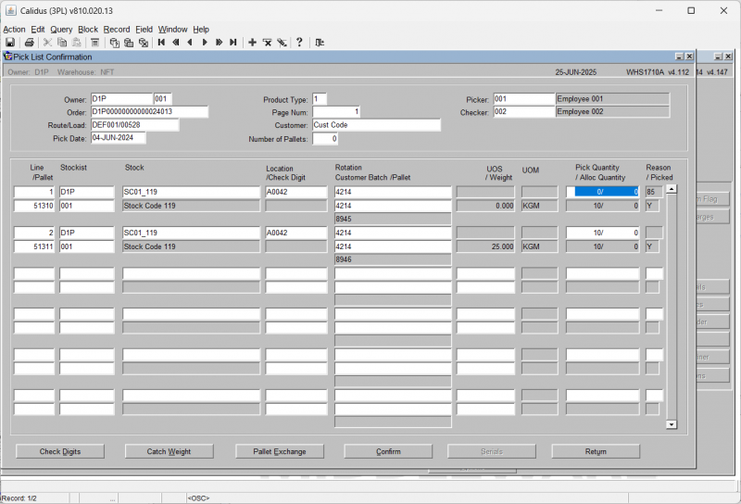Open the Action menu
The height and width of the screenshot is (504, 741).
pyautogui.click(x=14, y=30)
